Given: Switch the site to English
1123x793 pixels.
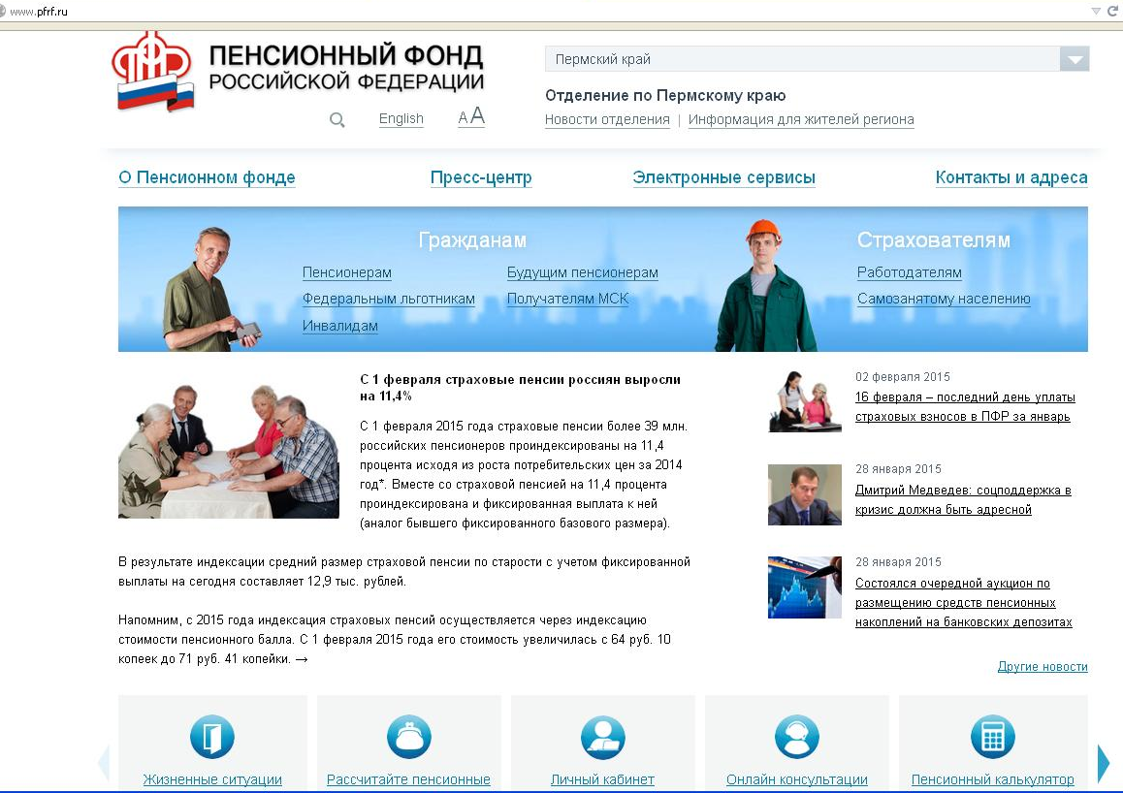Looking at the screenshot, I should point(401,119).
